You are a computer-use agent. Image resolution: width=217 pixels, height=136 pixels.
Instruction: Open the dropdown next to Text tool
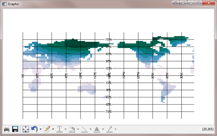pos(66,129)
